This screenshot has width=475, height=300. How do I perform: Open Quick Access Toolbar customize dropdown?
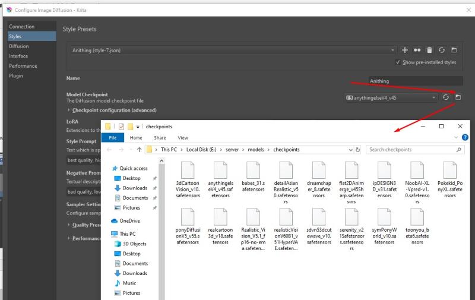(x=138, y=127)
